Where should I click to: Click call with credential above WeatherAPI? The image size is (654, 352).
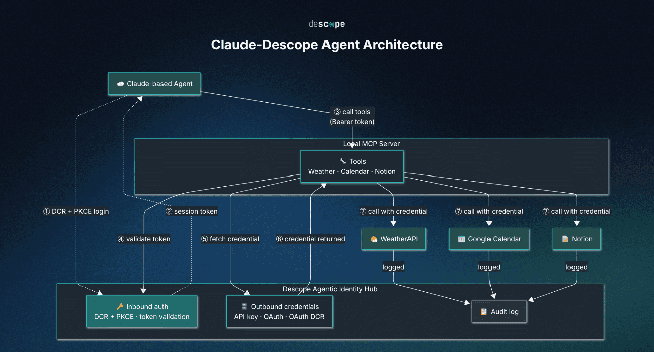[x=393, y=211]
